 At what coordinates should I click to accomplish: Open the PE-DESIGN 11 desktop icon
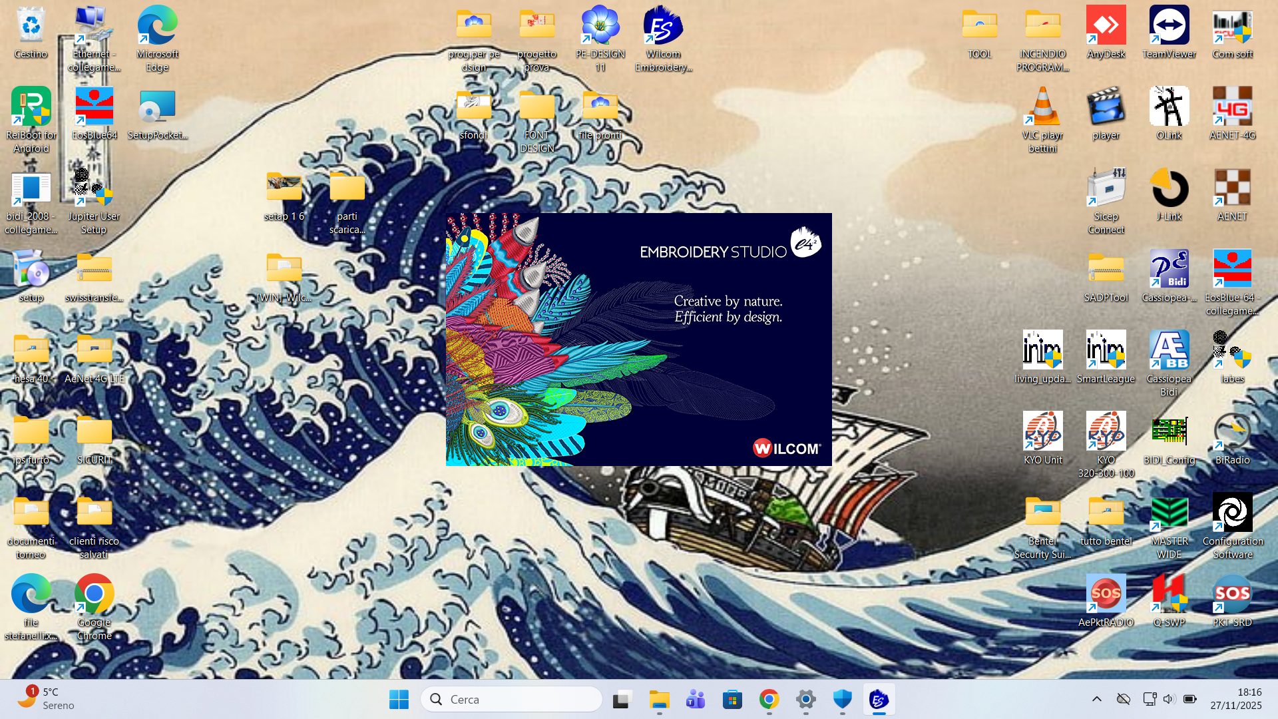click(x=600, y=28)
